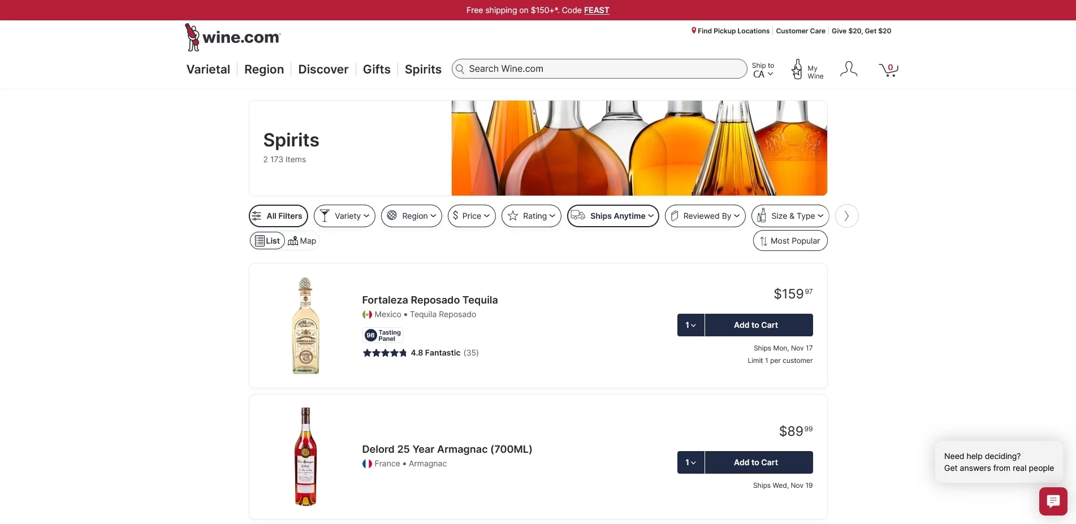Click Find Pickup Locations pin icon

[x=693, y=31]
